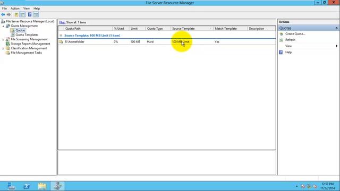The image size is (340, 191).
Task: Click the Help toolbar icon
Action: pyautogui.click(x=30, y=14)
